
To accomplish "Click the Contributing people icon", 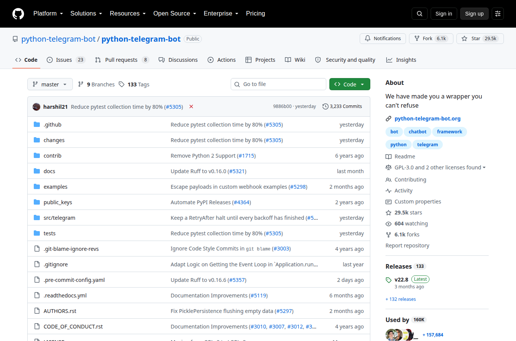I will pos(389,180).
